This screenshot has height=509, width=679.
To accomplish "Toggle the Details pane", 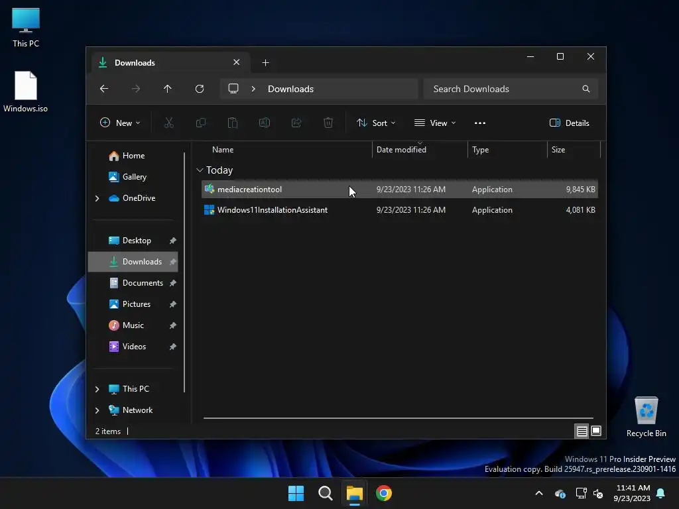I will click(569, 123).
